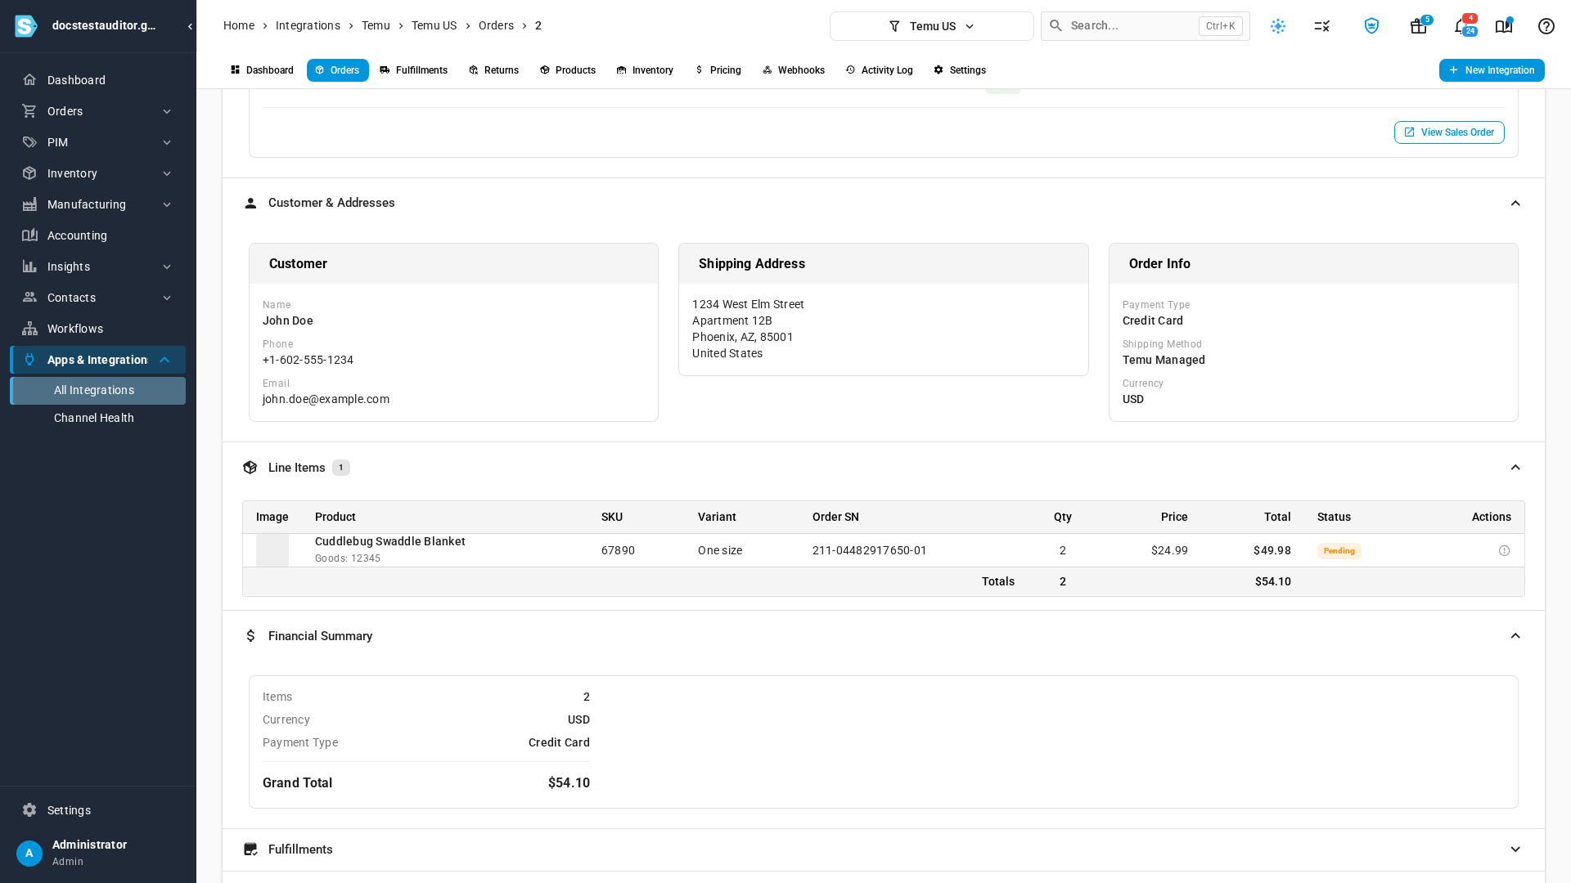The height and width of the screenshot is (883, 1571).
Task: Collapse the Apps & Integrations menu
Action: (98, 360)
